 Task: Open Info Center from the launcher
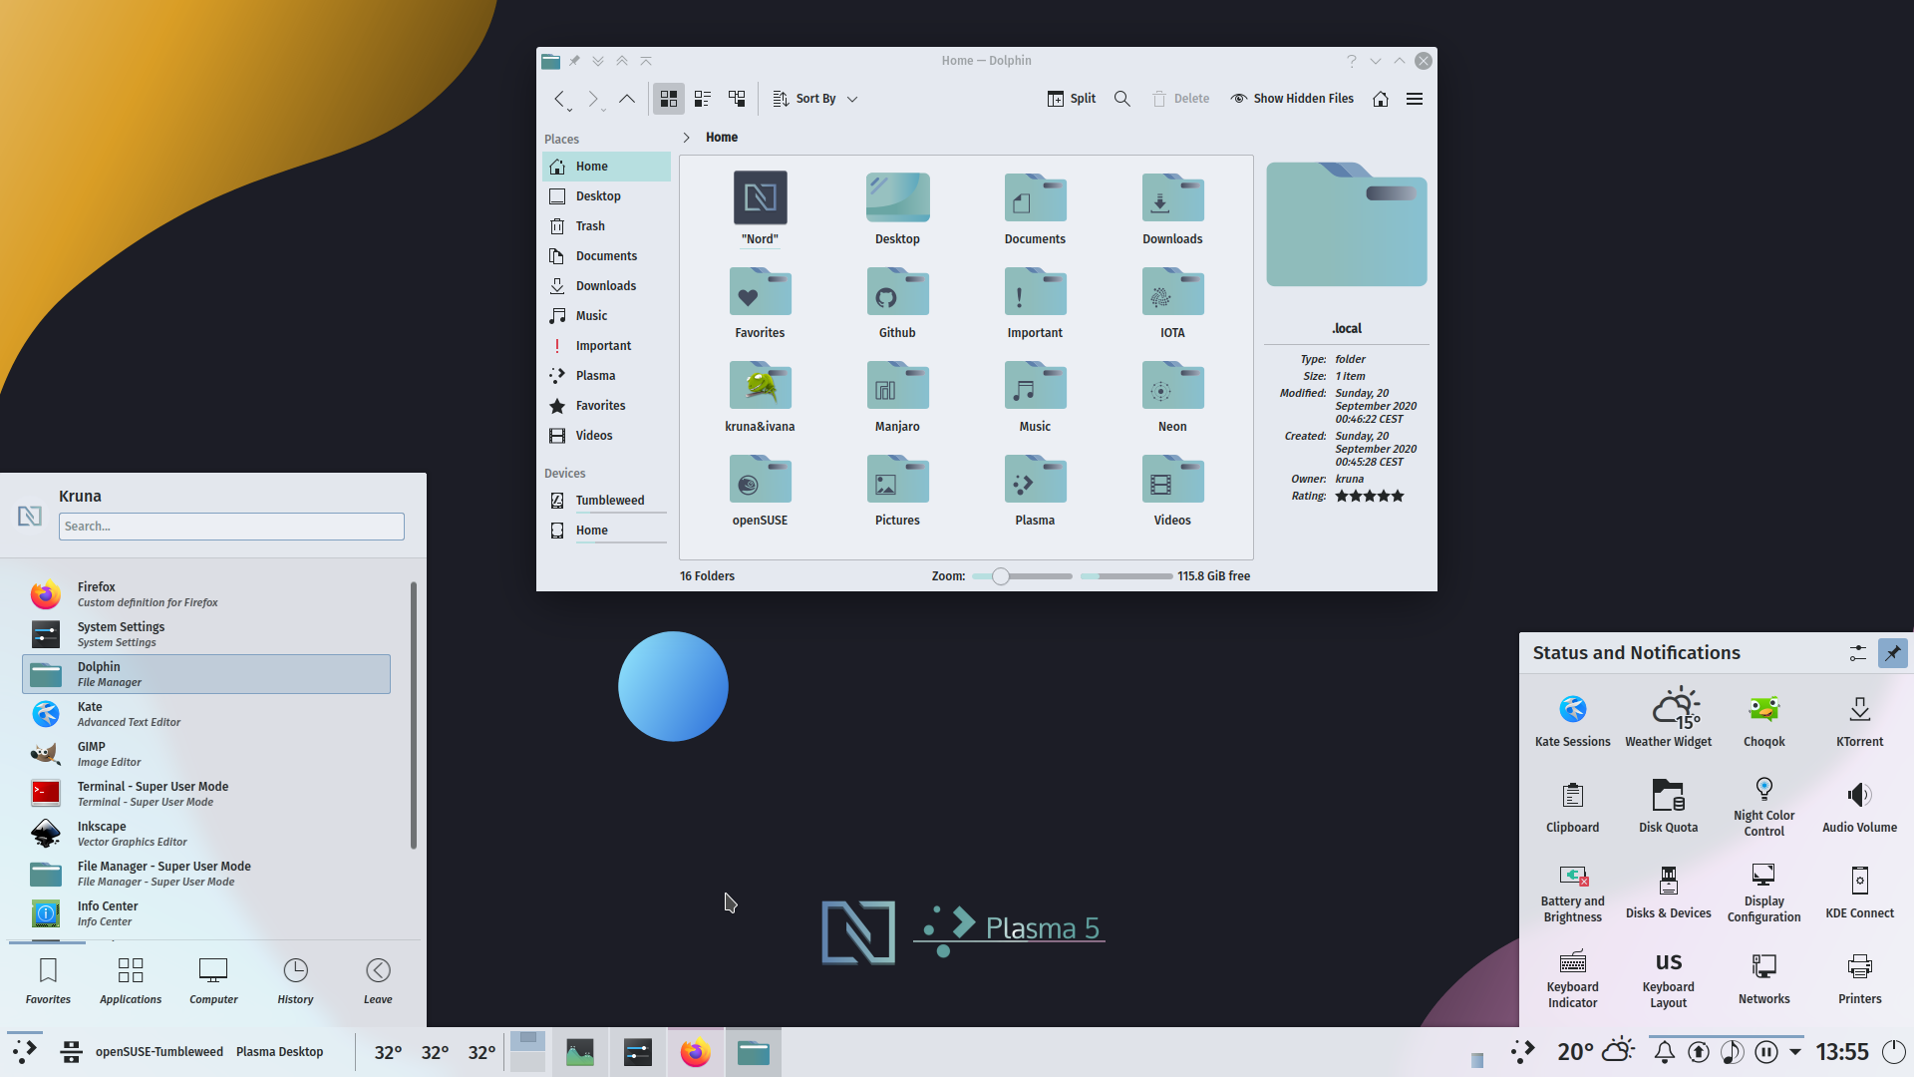(206, 913)
